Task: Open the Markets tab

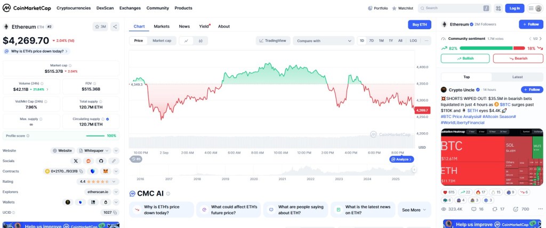Action: point(162,27)
